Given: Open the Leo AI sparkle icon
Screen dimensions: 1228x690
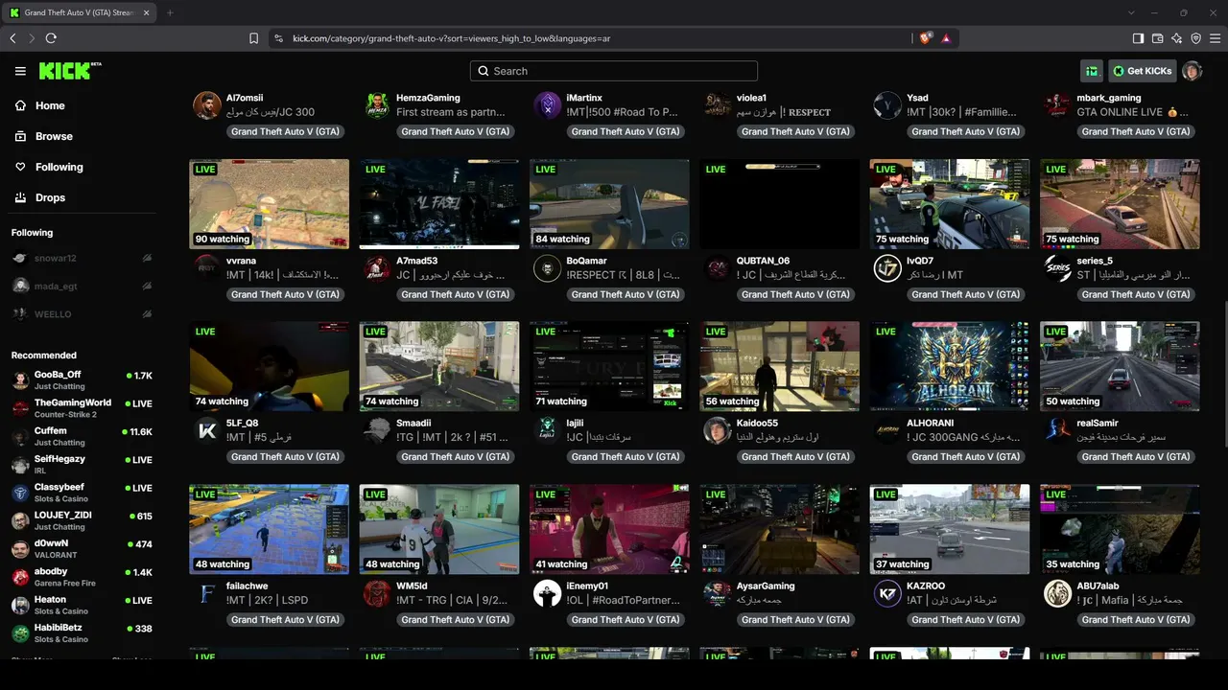Looking at the screenshot, I should pyautogui.click(x=1176, y=38).
